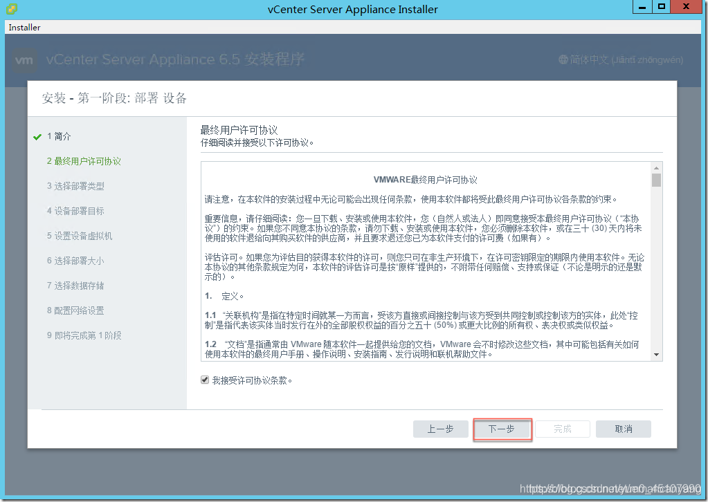Image resolution: width=708 pixels, height=502 pixels.
Task: Click the vCenter installer app icon in title bar
Action: [x=11, y=8]
